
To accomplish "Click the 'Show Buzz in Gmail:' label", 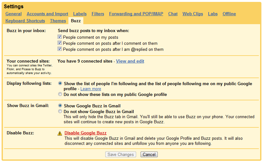I will point(28,105).
